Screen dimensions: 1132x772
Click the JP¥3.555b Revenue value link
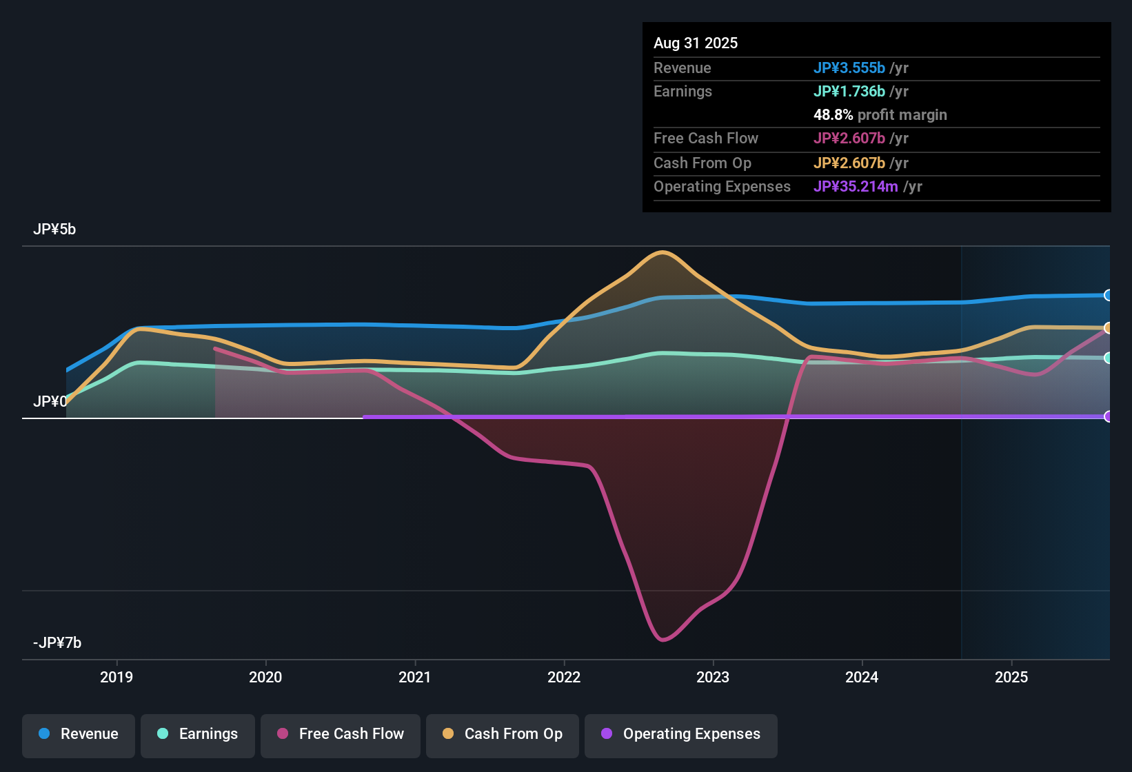click(850, 68)
